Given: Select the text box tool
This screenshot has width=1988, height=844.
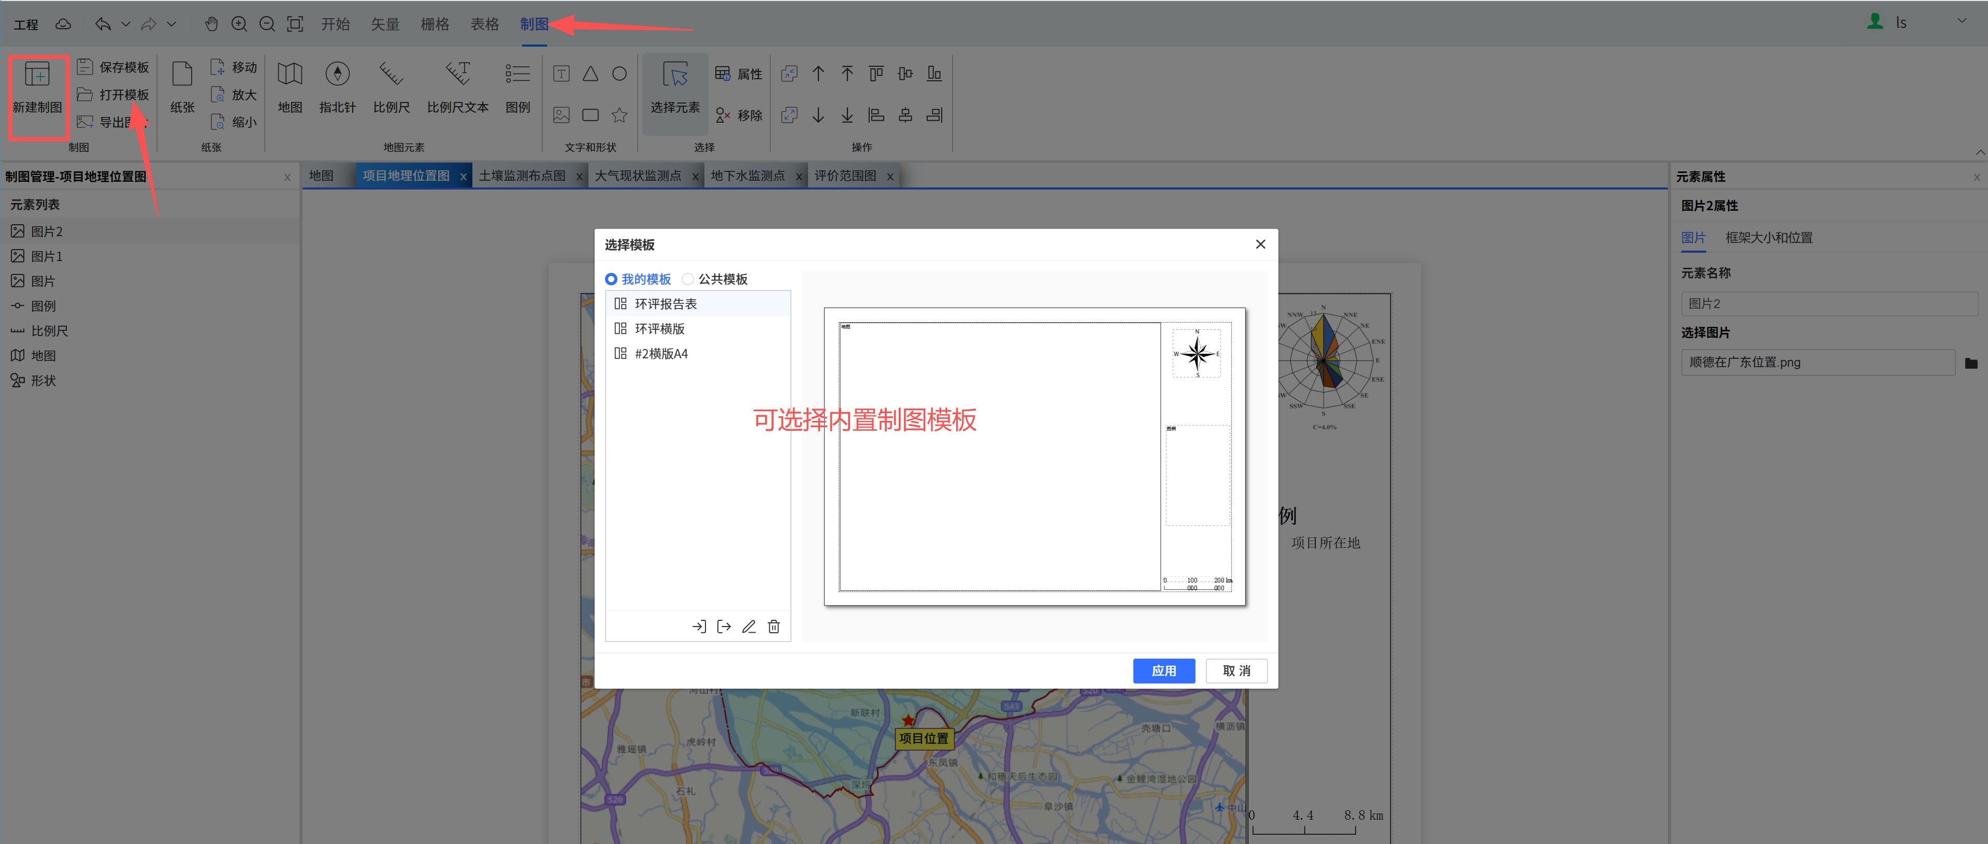Looking at the screenshot, I should tap(561, 74).
